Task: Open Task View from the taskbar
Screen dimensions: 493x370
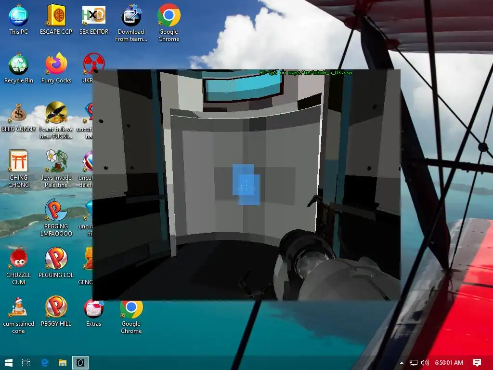Action: 26,363
